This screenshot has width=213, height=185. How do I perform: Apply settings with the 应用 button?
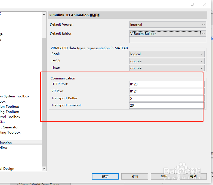coord(164,177)
